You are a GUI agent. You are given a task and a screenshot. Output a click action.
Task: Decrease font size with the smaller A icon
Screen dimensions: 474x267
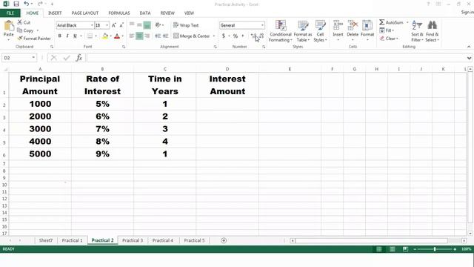point(121,25)
